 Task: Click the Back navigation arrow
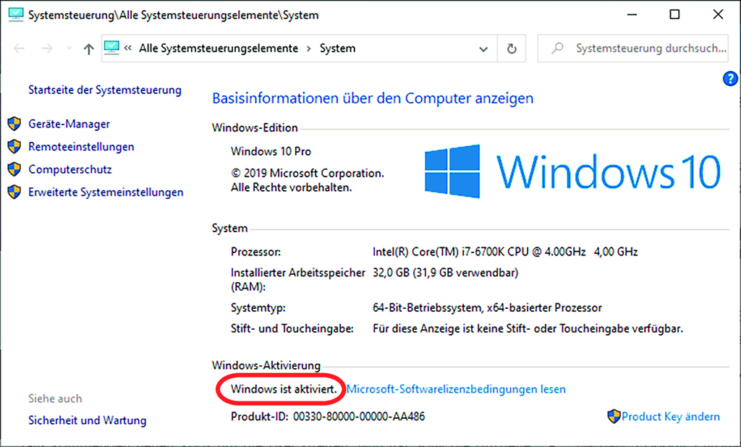pos(19,48)
